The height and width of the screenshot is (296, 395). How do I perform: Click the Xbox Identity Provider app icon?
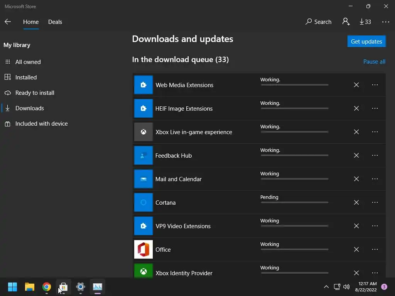pyautogui.click(x=143, y=271)
